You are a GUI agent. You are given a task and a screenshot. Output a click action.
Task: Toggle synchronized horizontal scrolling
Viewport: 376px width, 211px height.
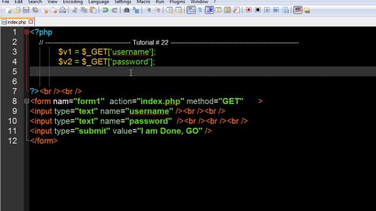point(179,11)
